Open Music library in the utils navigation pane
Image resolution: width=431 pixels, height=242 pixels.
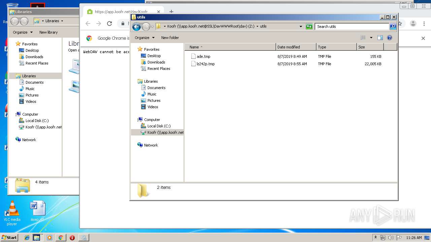coord(152,94)
